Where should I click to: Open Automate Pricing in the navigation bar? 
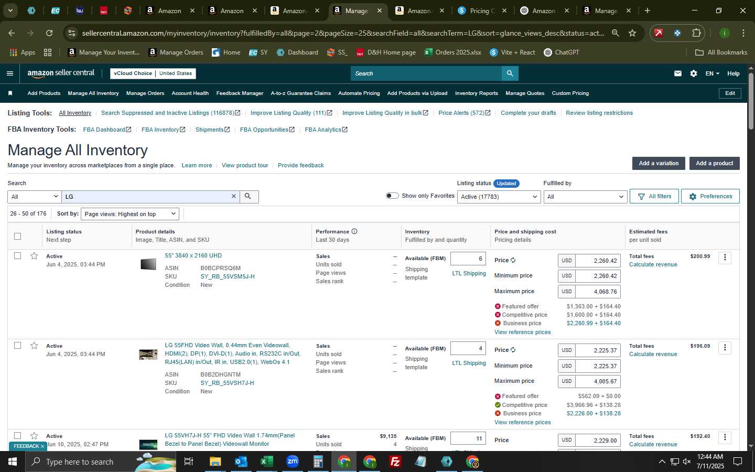coord(359,93)
